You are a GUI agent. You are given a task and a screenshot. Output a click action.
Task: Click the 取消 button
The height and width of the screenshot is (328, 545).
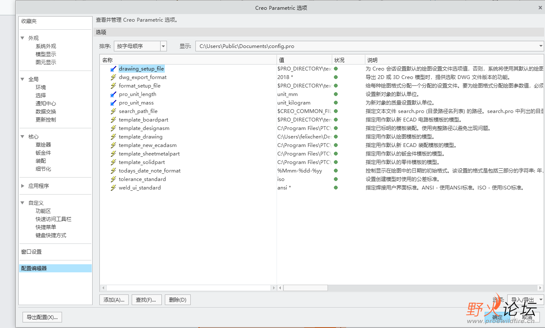pos(527,317)
